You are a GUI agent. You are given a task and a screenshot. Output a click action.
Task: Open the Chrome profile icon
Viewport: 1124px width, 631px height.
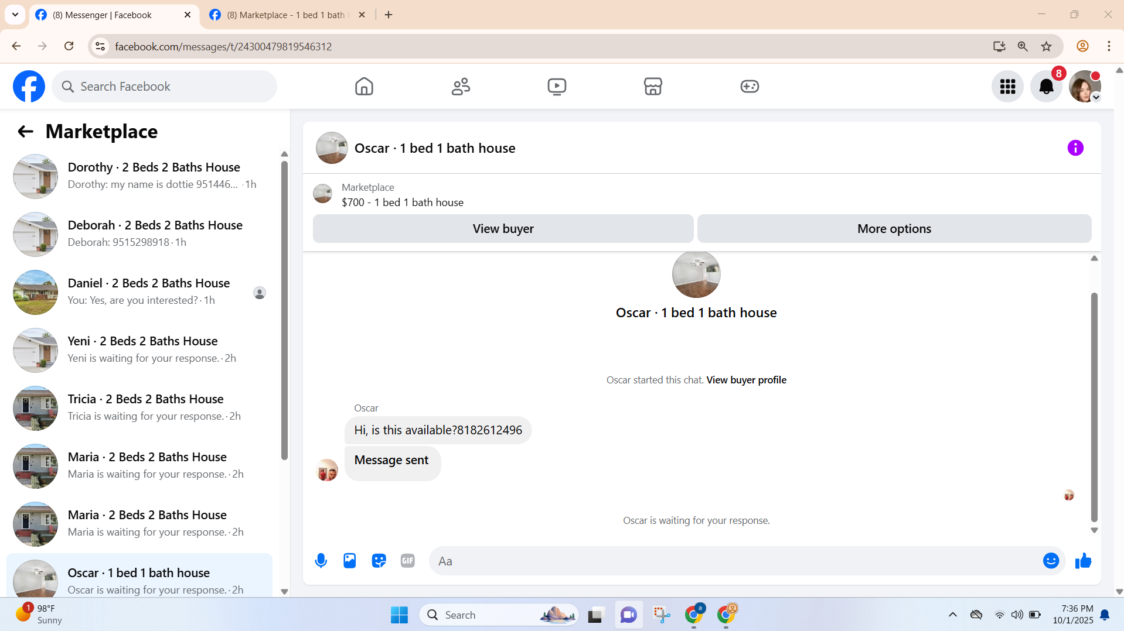pos(1082,46)
